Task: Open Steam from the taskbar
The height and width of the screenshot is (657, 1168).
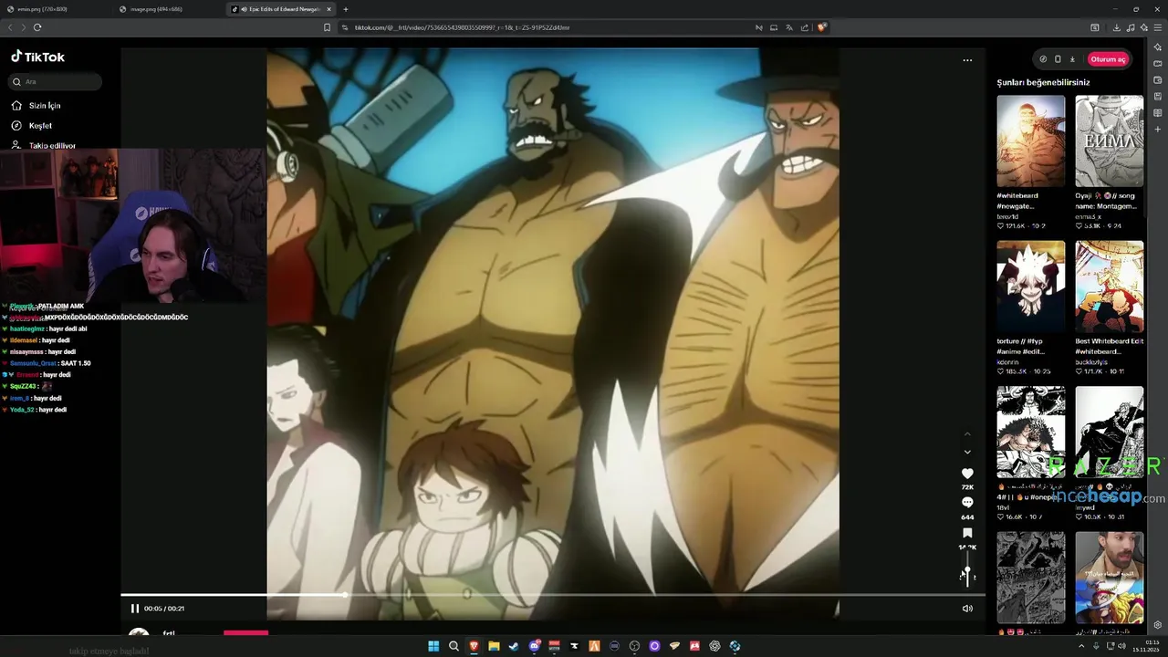Action: [514, 646]
